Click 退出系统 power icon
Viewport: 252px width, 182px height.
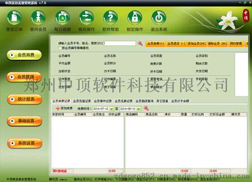(159, 18)
